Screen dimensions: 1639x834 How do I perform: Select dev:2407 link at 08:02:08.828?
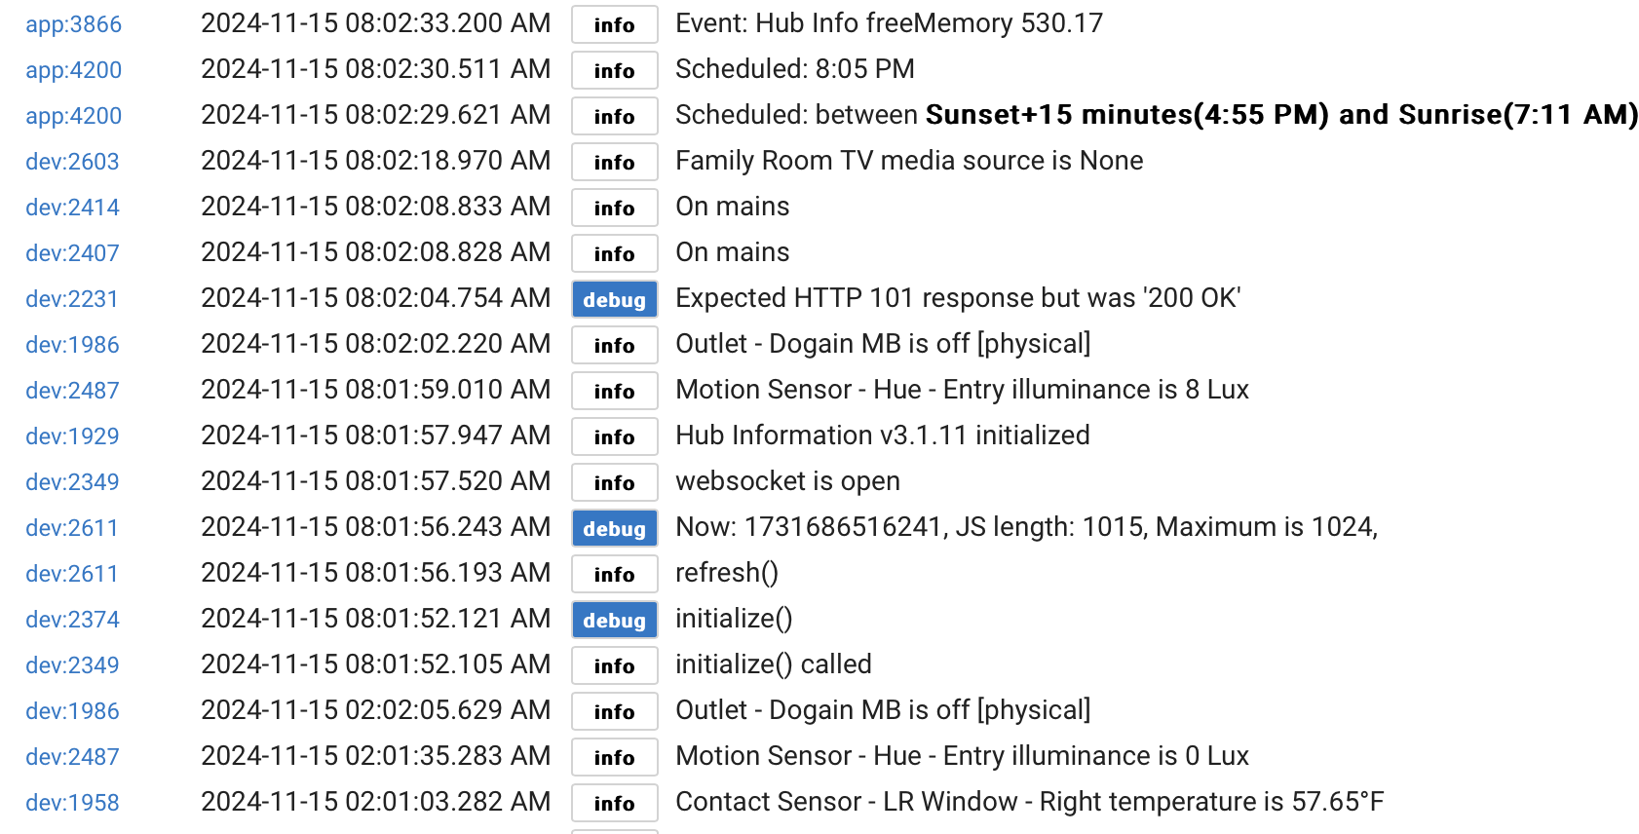pyautogui.click(x=72, y=253)
